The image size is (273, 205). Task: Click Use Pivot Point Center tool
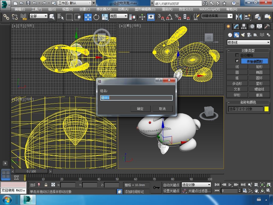tap(133, 17)
